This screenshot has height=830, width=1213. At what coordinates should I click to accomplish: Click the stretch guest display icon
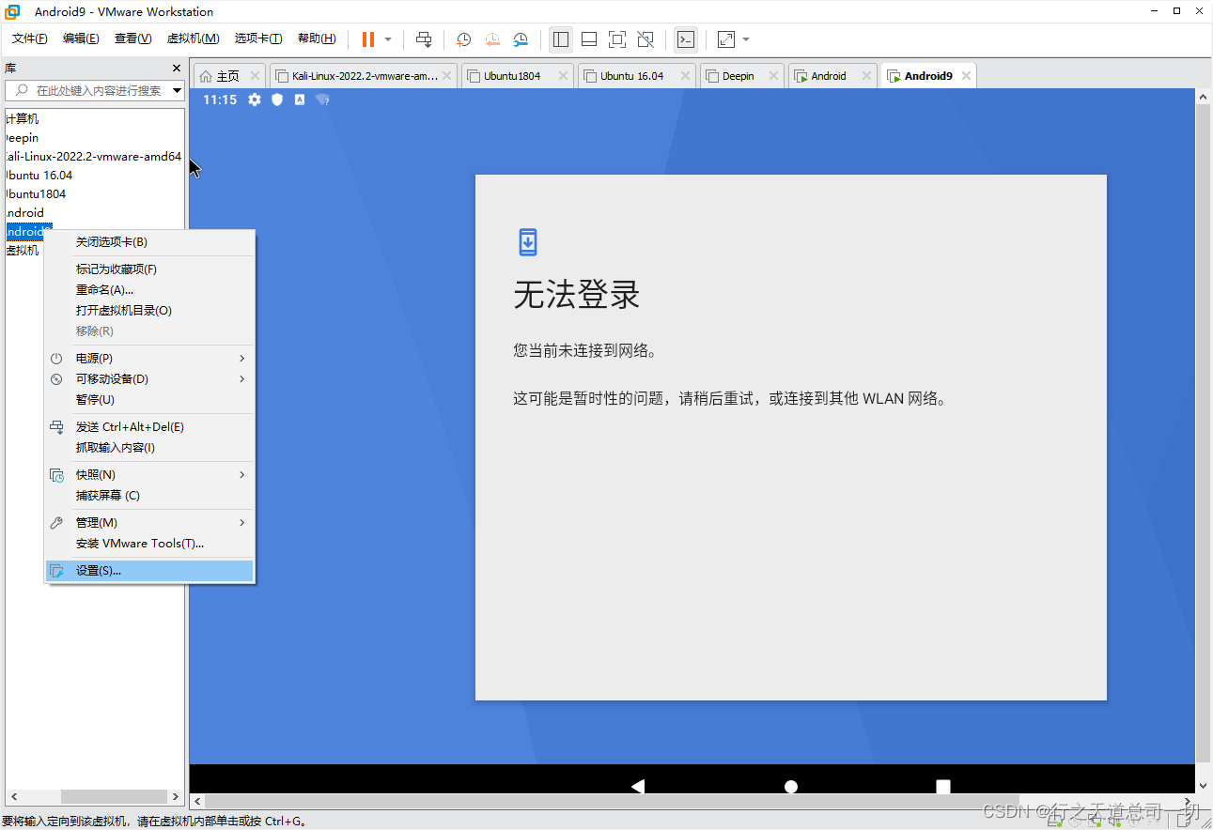click(x=726, y=39)
